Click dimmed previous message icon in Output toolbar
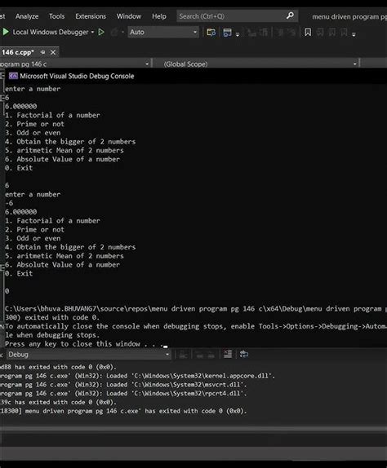Screen dimensions: 387x468 pos(200,355)
